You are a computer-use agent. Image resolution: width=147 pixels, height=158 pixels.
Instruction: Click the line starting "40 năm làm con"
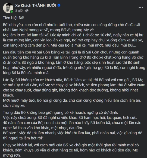point(72,123)
